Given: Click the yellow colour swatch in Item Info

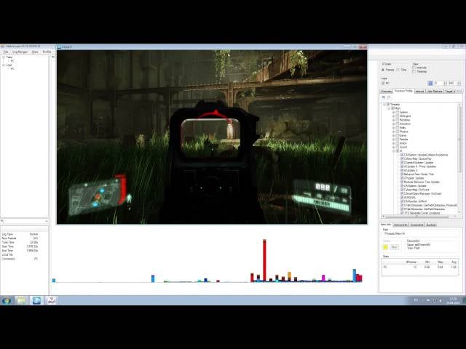Looking at the screenshot, I should click(x=385, y=246).
